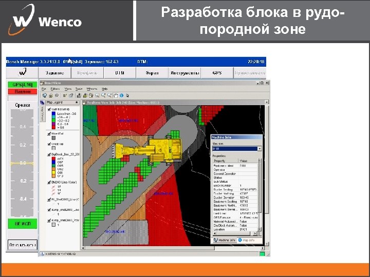Toggle the BM240 Line (Color) layer checkbox
This screenshot has width=370, height=277.
pos(49,182)
